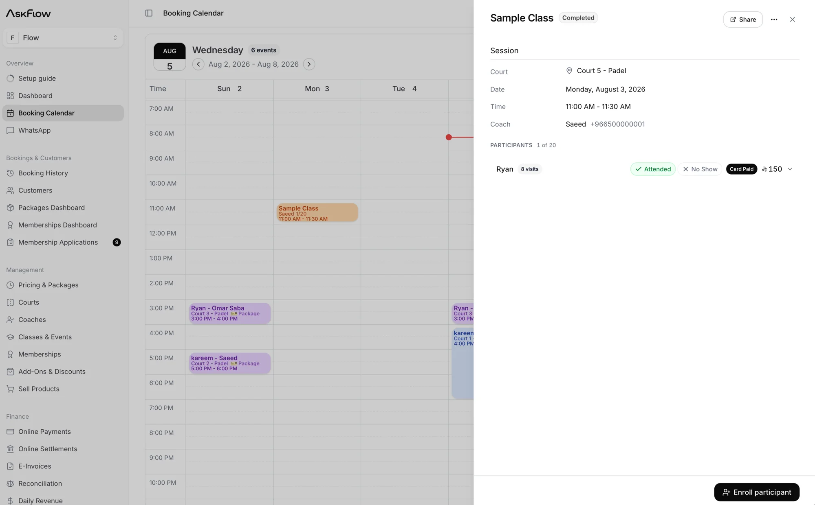Click the Daily Revenue dollar icon
Viewport: 815px width, 505px height.
coord(10,501)
